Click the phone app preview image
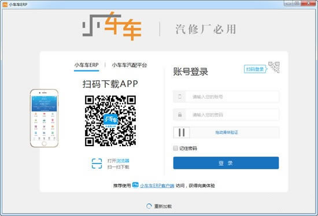The image size is (318, 216). coord(44,118)
